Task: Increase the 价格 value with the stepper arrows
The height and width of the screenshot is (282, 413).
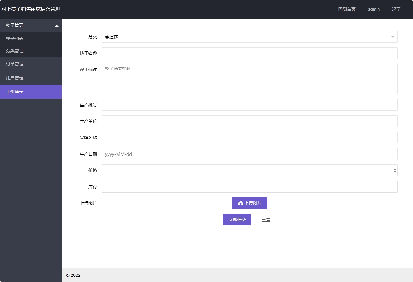Action: tap(395, 169)
